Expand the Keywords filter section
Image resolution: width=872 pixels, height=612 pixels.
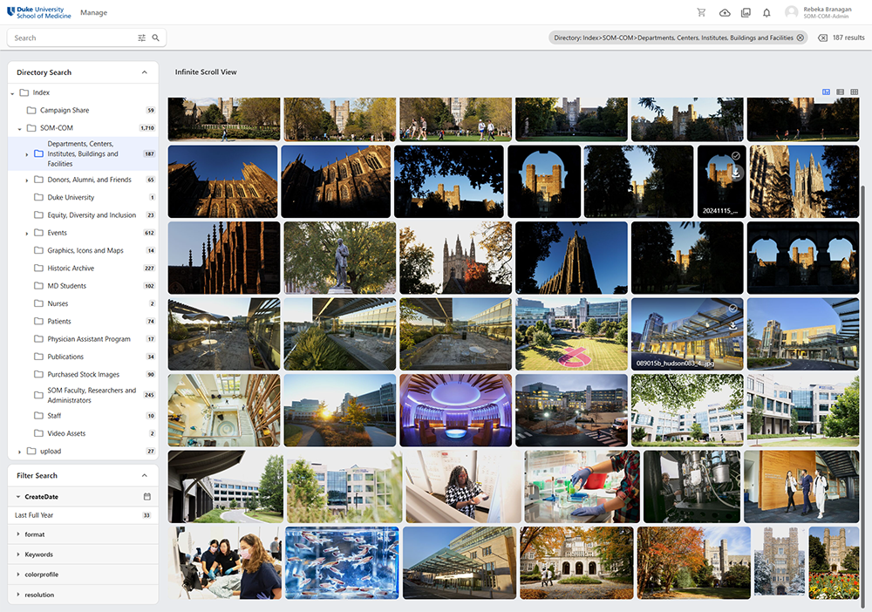pos(18,554)
